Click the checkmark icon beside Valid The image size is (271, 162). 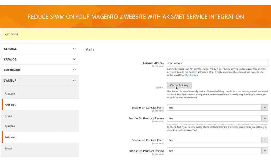[7, 34]
